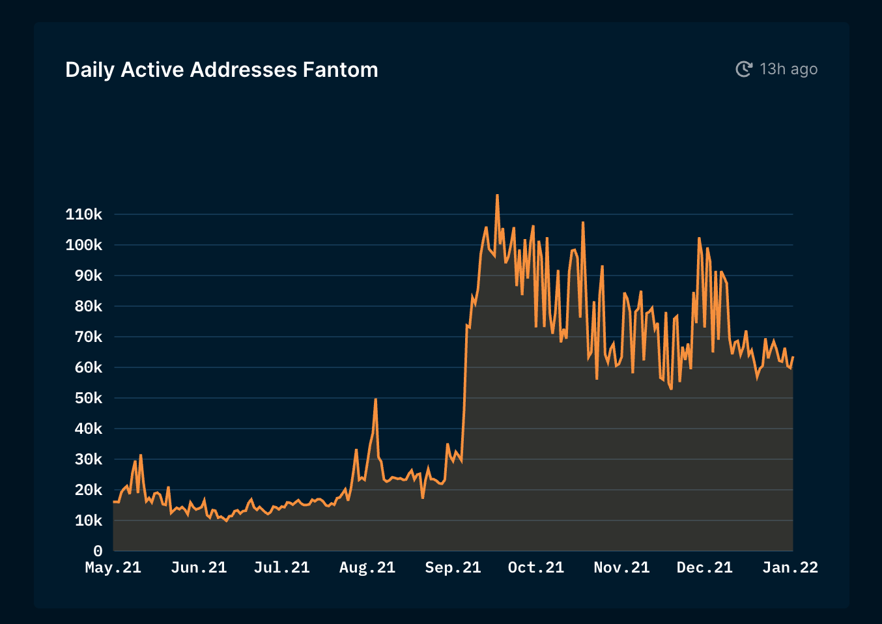Image resolution: width=882 pixels, height=624 pixels.
Task: Click the 50k y-axis label
Action: (89, 398)
